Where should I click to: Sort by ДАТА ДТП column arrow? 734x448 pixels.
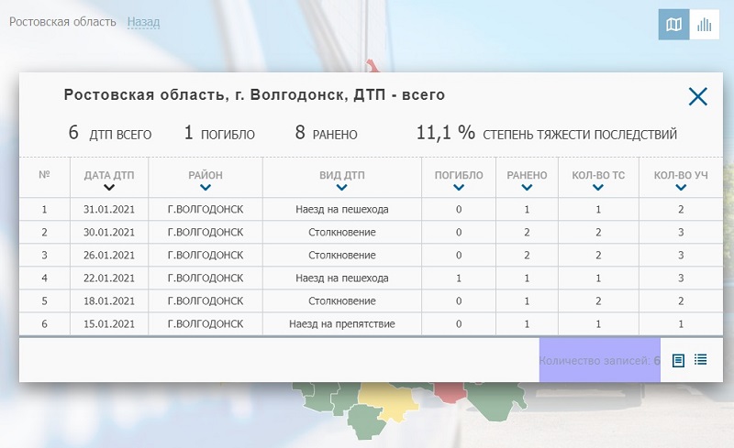tap(109, 188)
